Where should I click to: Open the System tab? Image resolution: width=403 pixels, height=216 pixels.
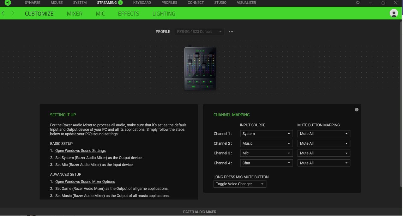80,3
